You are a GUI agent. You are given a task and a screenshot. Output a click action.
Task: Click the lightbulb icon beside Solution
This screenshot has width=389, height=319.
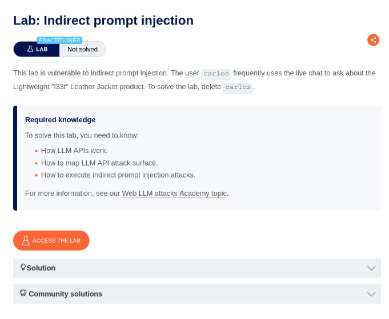tap(23, 267)
